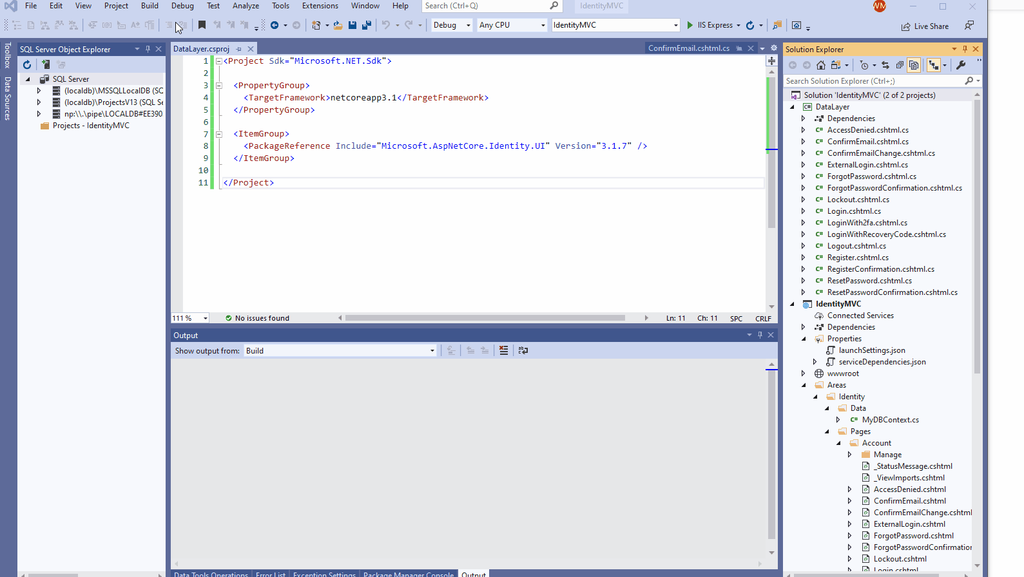The image size is (1024, 577).
Task: Open the Debug menu
Action: (182, 6)
